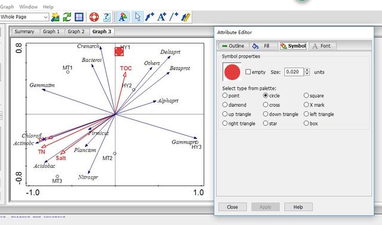382x225 pixels.
Task: Select the left triangle symbol type
Action: click(x=306, y=114)
